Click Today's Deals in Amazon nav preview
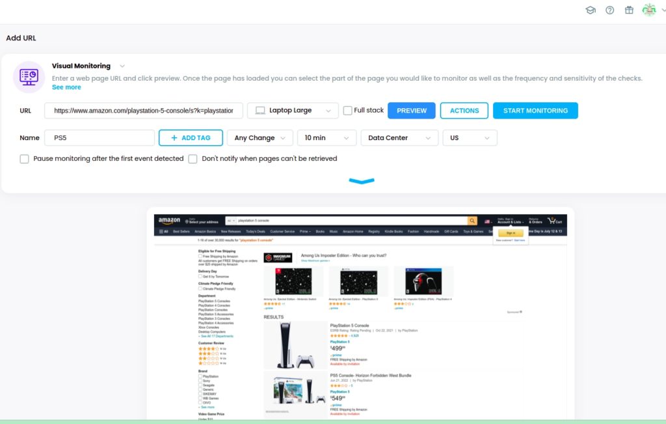The image size is (666, 424). (x=255, y=231)
